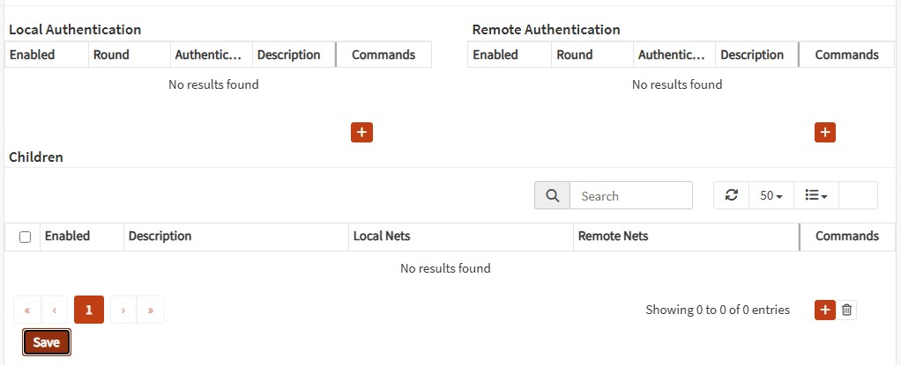Delete selected children with trash icon
The width and height of the screenshot is (901, 365).
[x=846, y=310]
